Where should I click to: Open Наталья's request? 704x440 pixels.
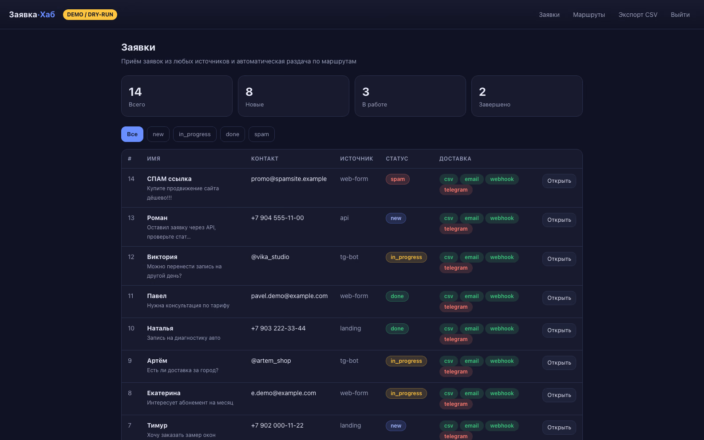coord(559,330)
